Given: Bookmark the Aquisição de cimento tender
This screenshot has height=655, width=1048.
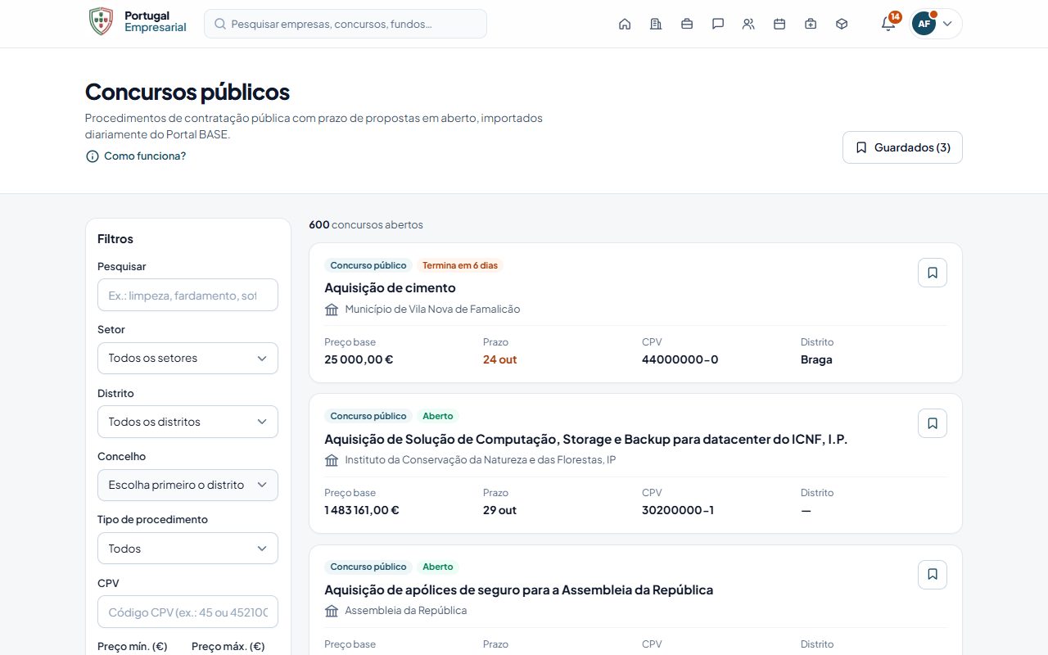Looking at the screenshot, I should click(x=933, y=273).
